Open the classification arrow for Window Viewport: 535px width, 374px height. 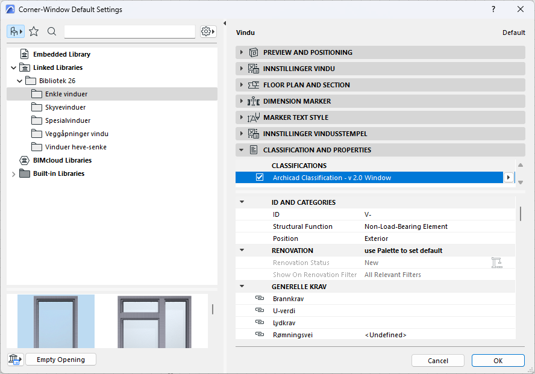[x=508, y=178]
